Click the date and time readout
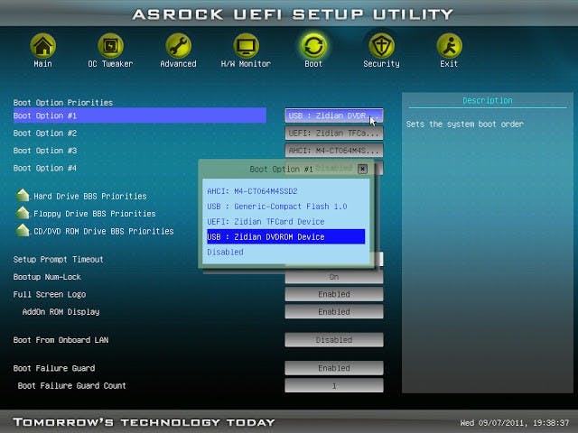The width and height of the screenshot is (578, 433). click(515, 422)
